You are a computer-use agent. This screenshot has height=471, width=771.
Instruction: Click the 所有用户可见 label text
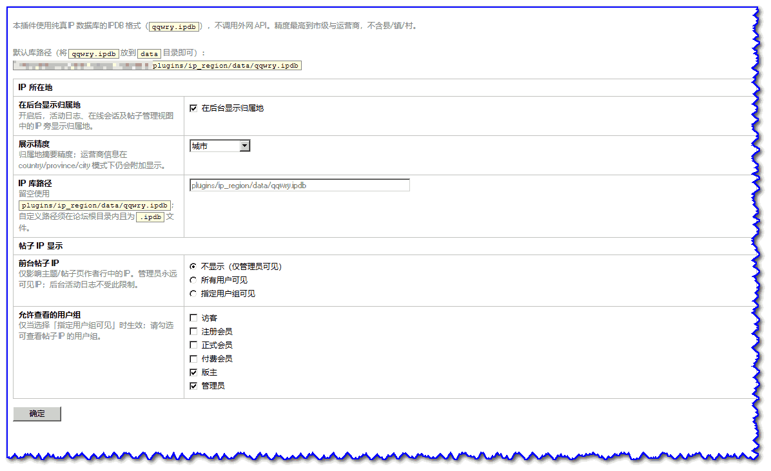pyautogui.click(x=224, y=280)
